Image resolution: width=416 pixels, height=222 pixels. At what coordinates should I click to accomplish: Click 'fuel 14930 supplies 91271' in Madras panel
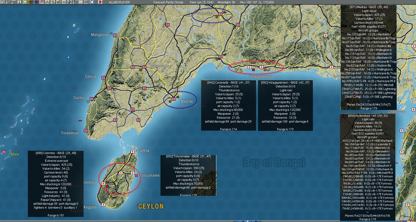[x=369, y=26]
